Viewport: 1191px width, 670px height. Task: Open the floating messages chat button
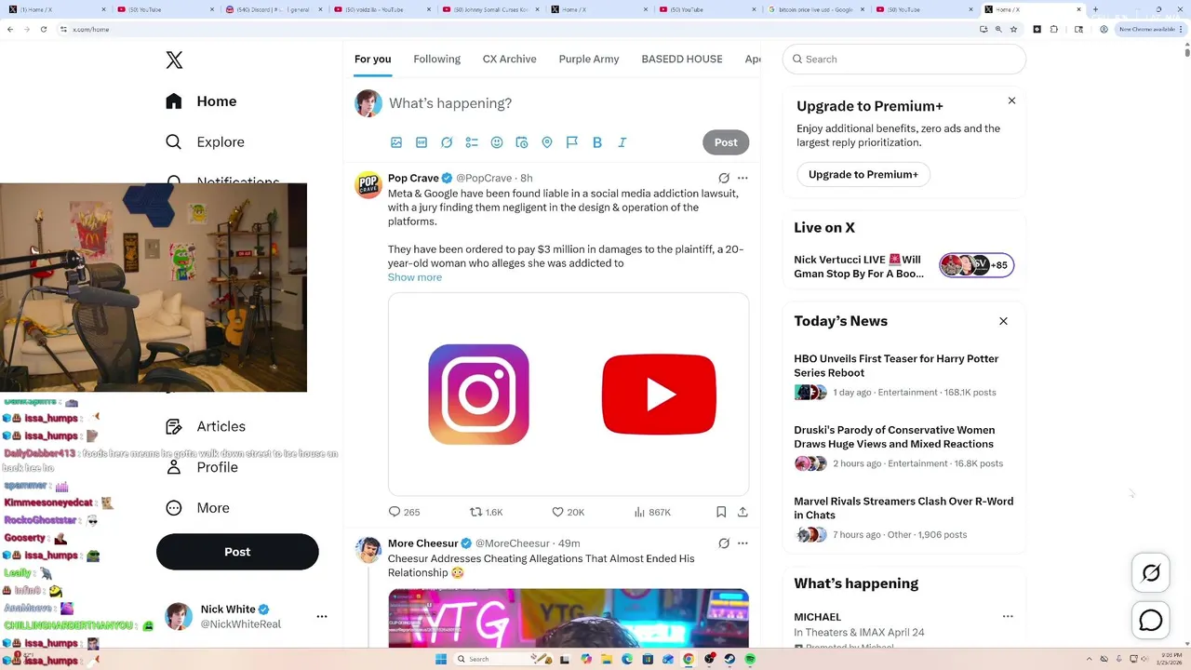[x=1151, y=620]
